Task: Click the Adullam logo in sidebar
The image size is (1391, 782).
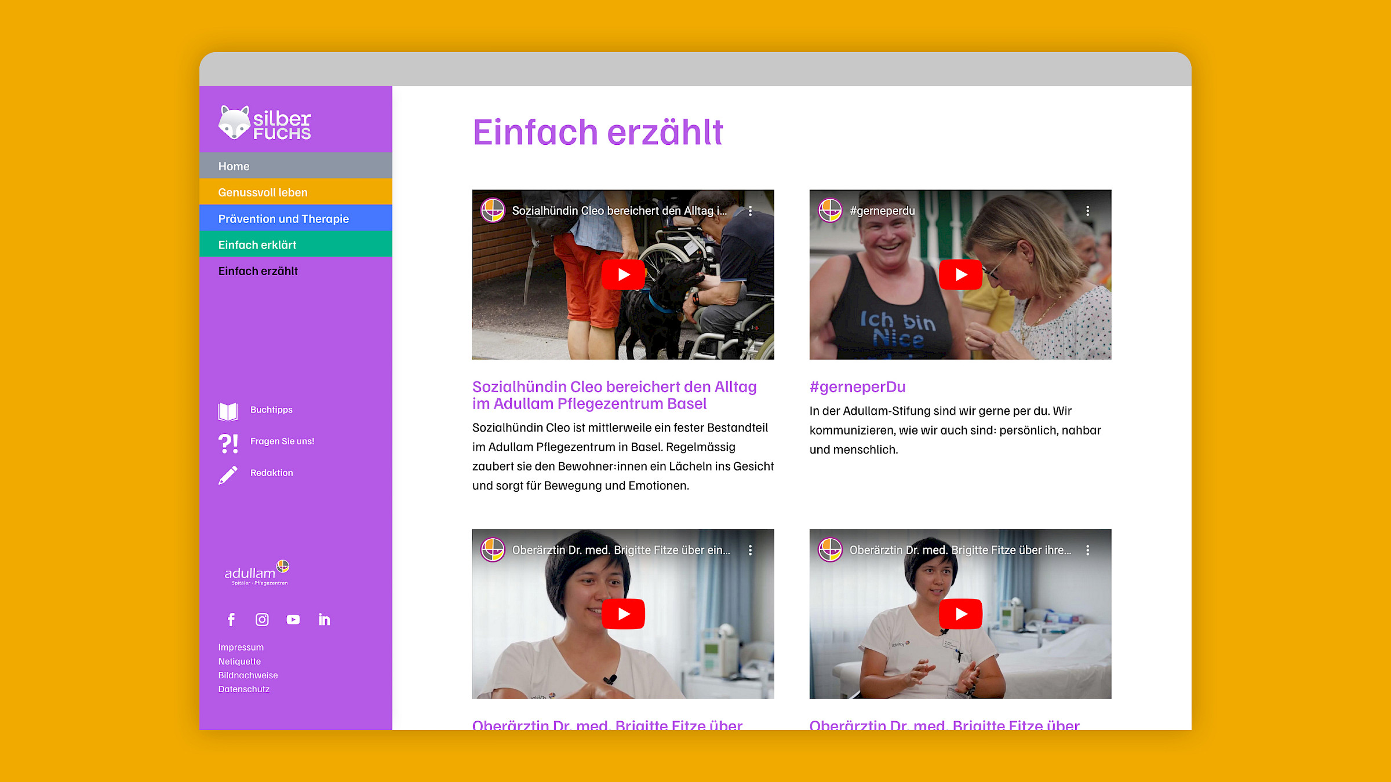Action: click(x=256, y=573)
